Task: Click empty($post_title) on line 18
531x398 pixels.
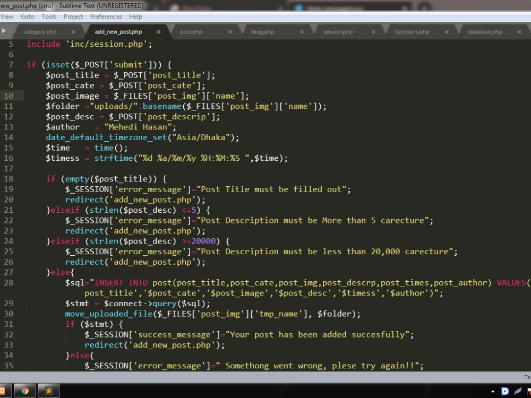Action: pyautogui.click(x=111, y=179)
